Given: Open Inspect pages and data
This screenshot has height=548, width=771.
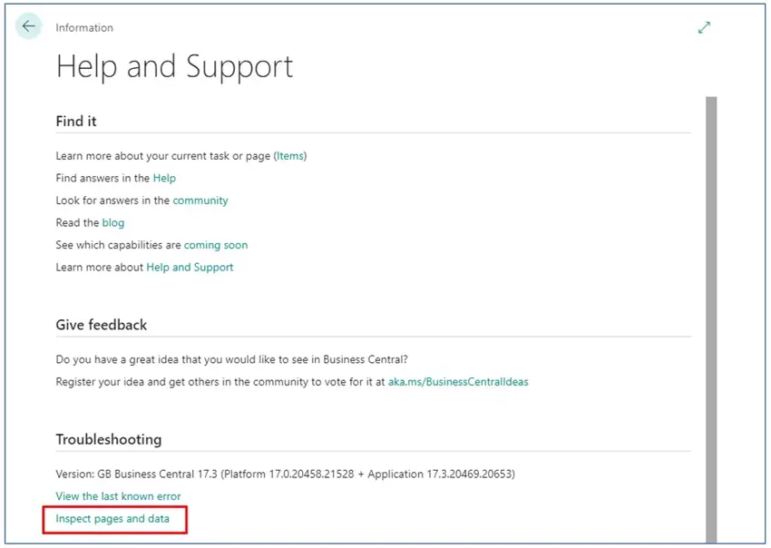Looking at the screenshot, I should pyautogui.click(x=112, y=519).
